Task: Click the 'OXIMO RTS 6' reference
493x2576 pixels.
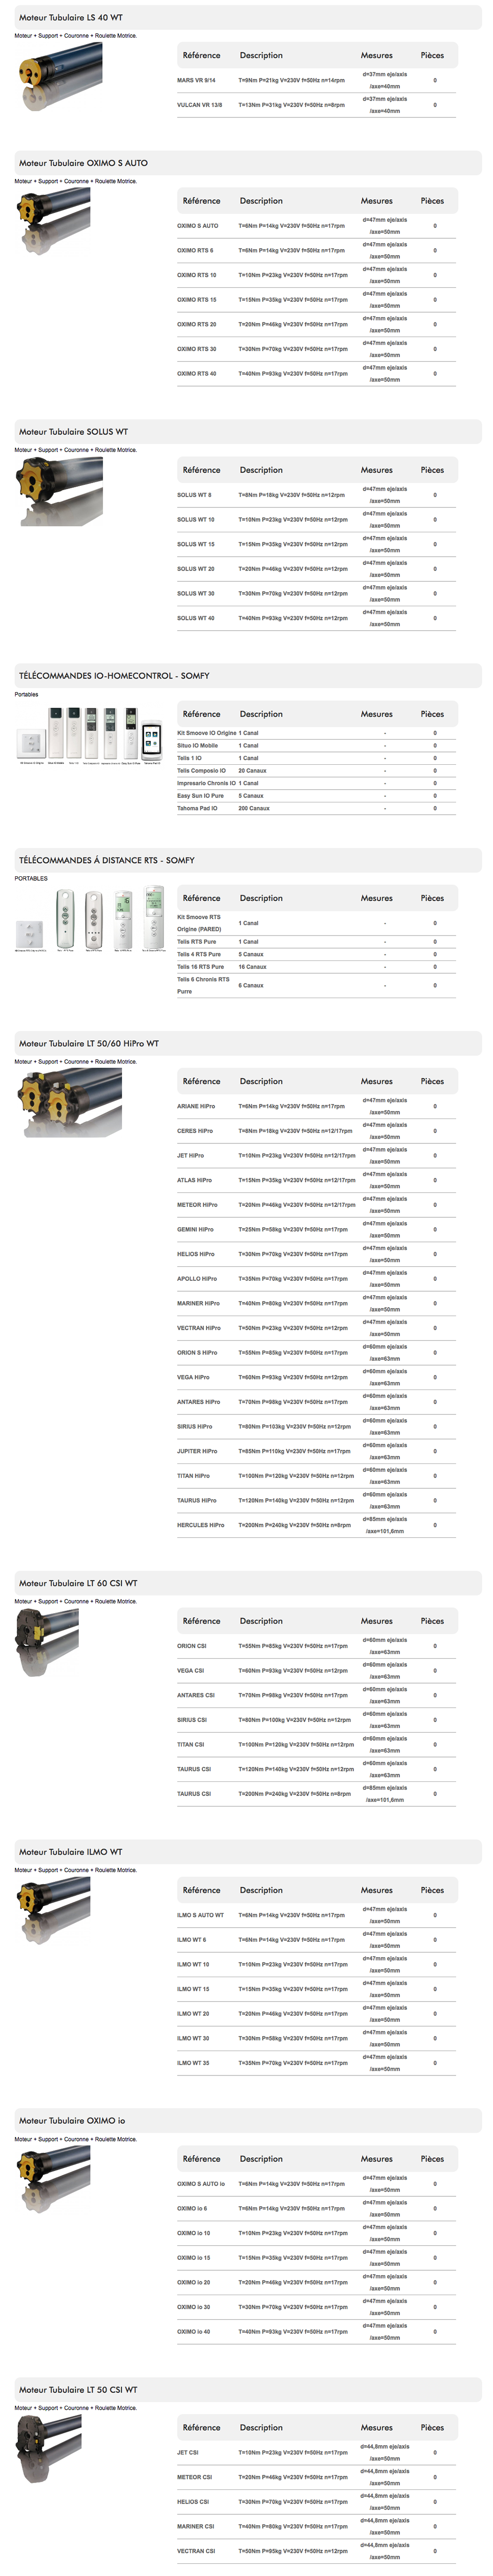Action: (195, 251)
